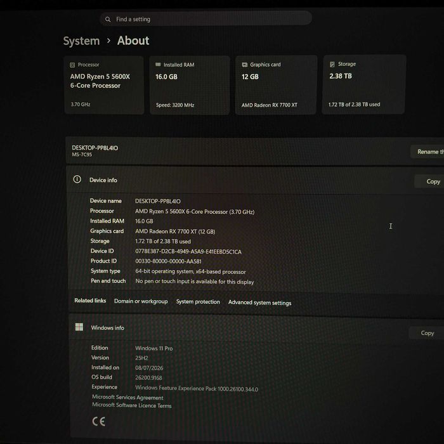This screenshot has width=444, height=444.
Task: Open System protection link
Action: (198, 302)
